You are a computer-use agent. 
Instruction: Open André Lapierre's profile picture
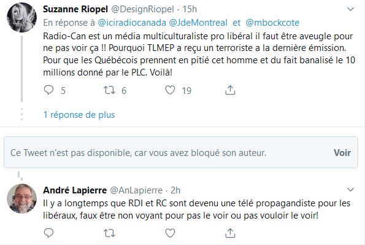tap(21, 198)
